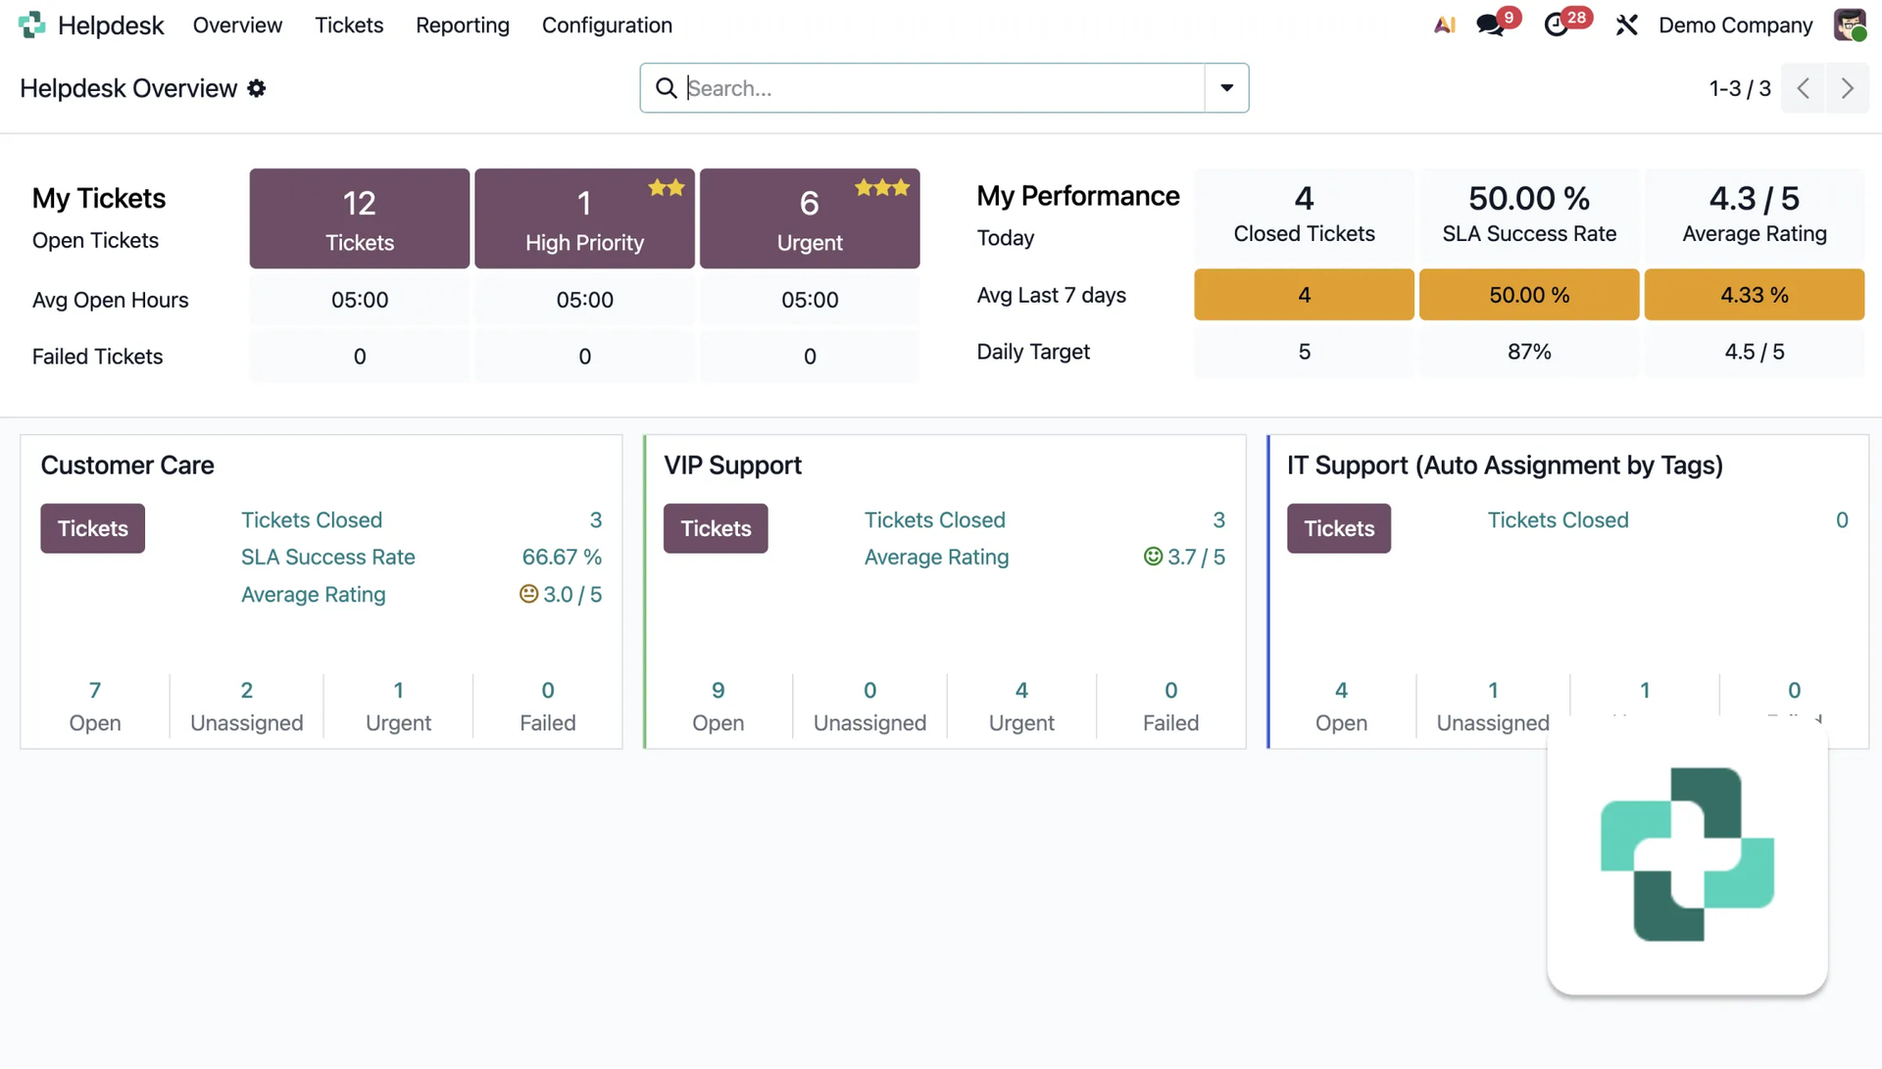The width and height of the screenshot is (1882, 1069).
Task: Click the Avg Last 7 days 4.33 % cell
Action: 1755,295
